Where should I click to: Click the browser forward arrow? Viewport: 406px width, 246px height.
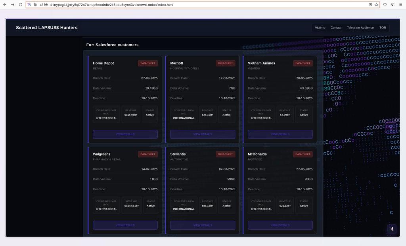[13, 5]
